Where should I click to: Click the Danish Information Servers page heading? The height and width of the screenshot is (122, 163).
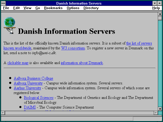point(66,31)
